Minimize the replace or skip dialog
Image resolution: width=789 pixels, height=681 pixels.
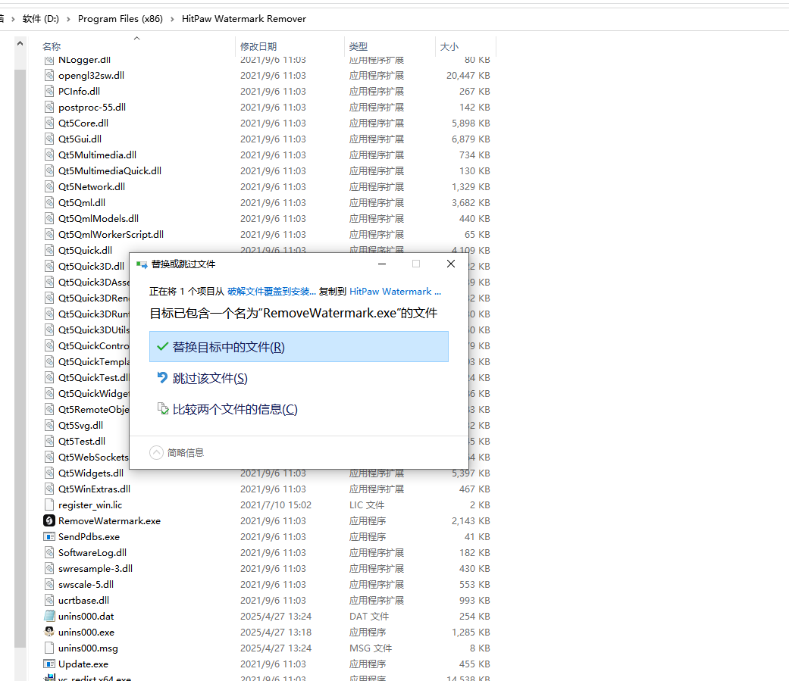pyautogui.click(x=382, y=264)
